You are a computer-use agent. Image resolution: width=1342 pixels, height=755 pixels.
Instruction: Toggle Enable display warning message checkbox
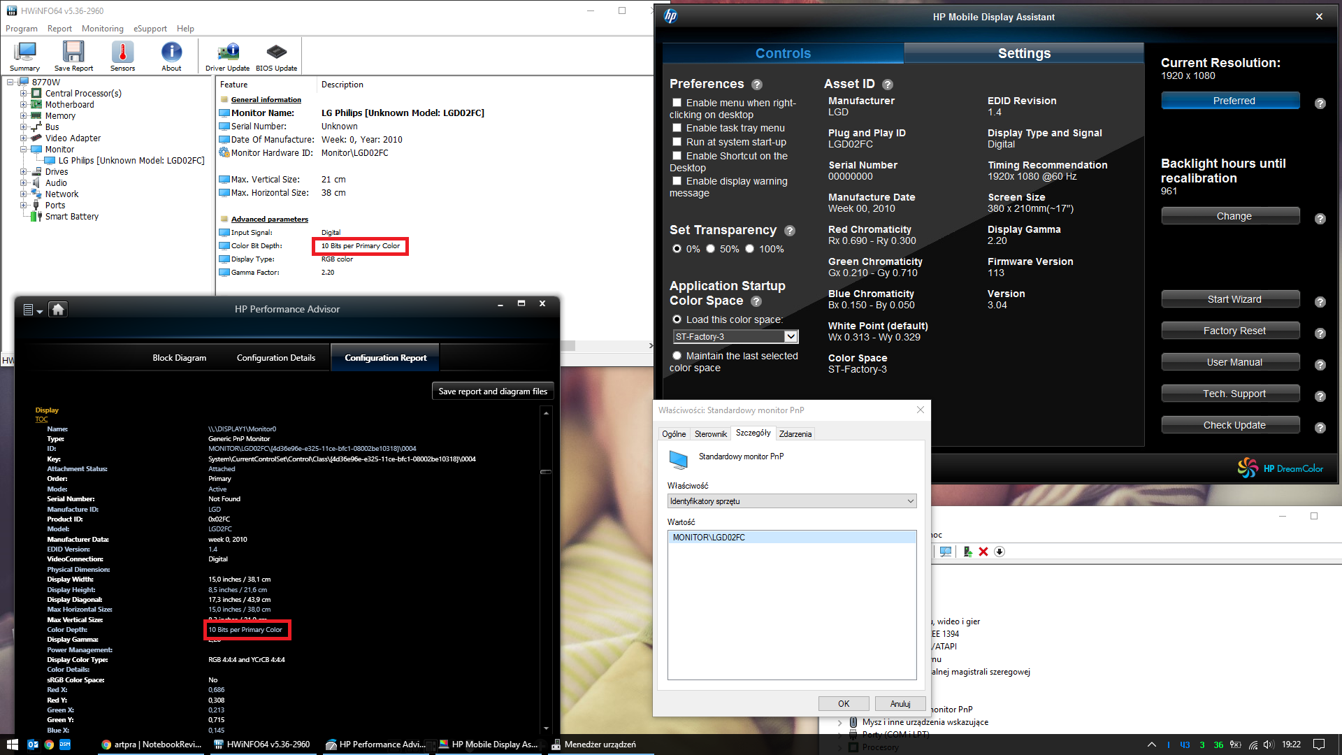(x=677, y=181)
